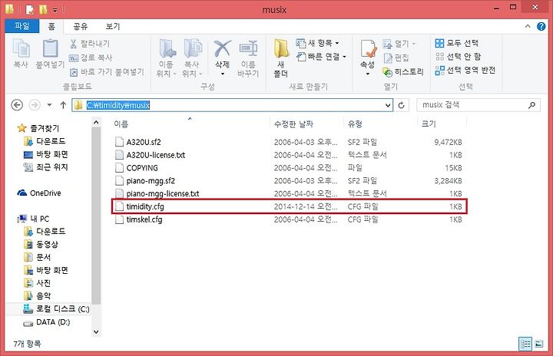Click Invert selection (선택 영역 반전)

point(465,70)
